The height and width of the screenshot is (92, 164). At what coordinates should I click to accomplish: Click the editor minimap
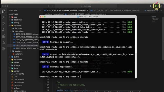point(156,19)
